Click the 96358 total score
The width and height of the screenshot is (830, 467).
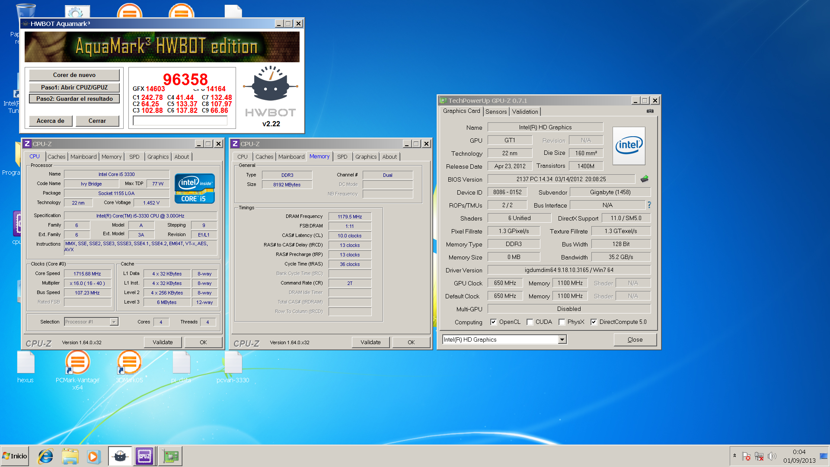tap(185, 79)
